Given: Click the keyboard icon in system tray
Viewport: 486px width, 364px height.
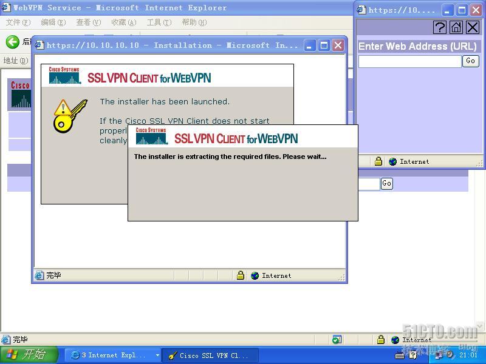Looking at the screenshot, I should pos(400,356).
